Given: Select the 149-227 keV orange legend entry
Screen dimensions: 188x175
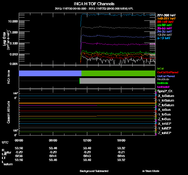Looking at the screenshot, I should coord(166,18).
